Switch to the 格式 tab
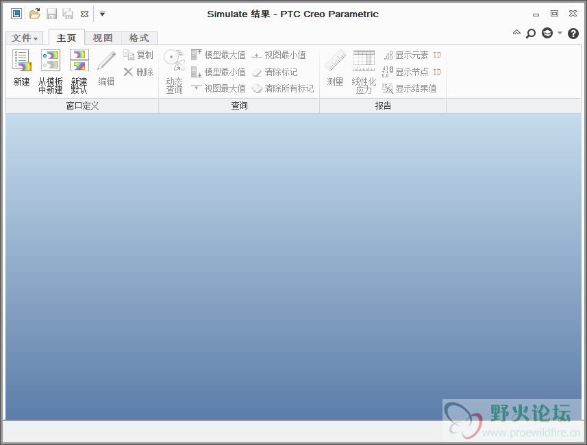 click(x=139, y=38)
